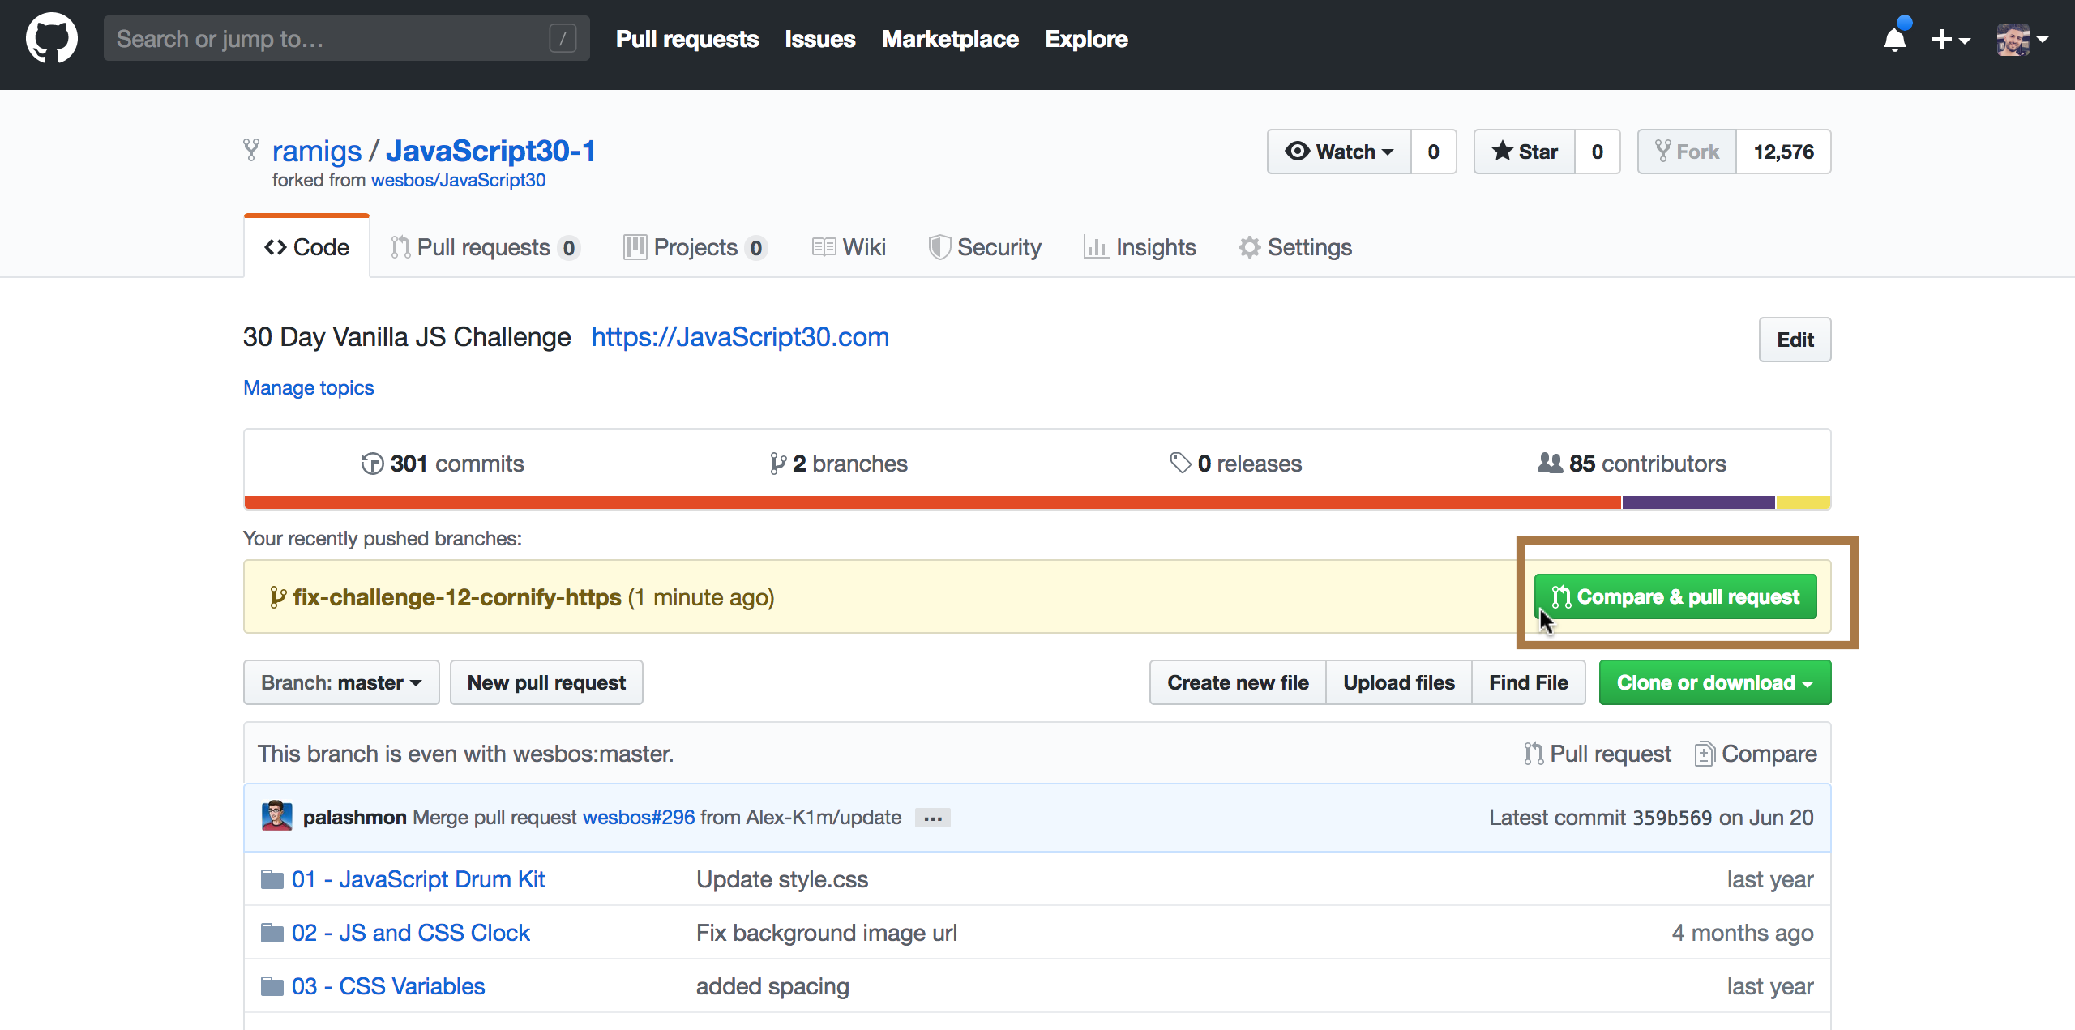The image size is (2075, 1030).
Task: Open the JavaScript30-1 repository link
Action: pyautogui.click(x=490, y=152)
